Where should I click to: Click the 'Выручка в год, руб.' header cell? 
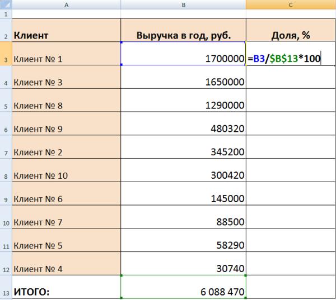(x=184, y=30)
